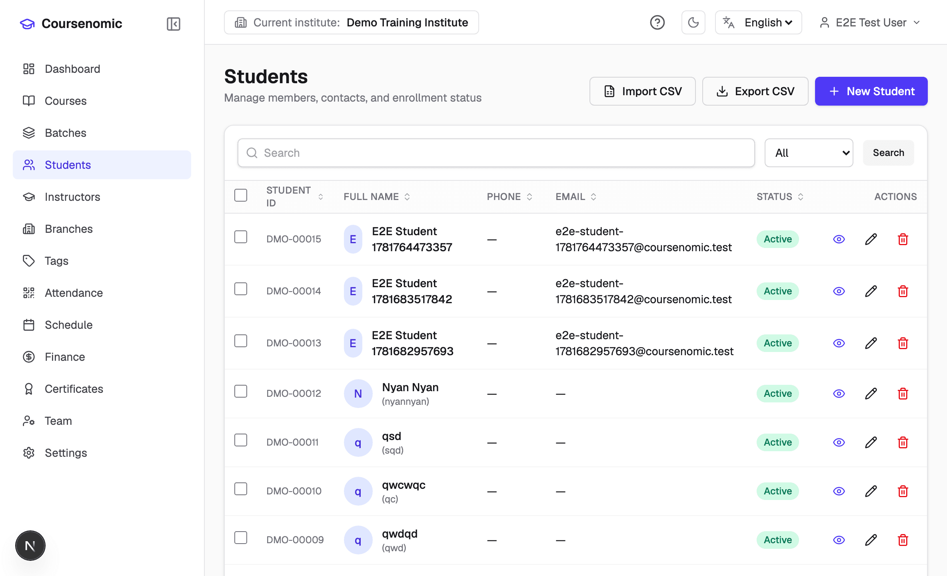This screenshot has height=576, width=947.
Task: Sort by Email column
Action: pos(576,196)
